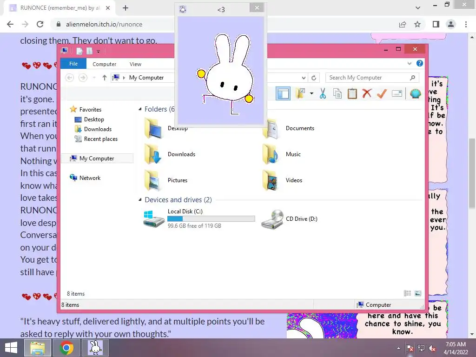The height and width of the screenshot is (357, 476).
Task: Click the share page icon in Chrome
Action: pos(403,24)
